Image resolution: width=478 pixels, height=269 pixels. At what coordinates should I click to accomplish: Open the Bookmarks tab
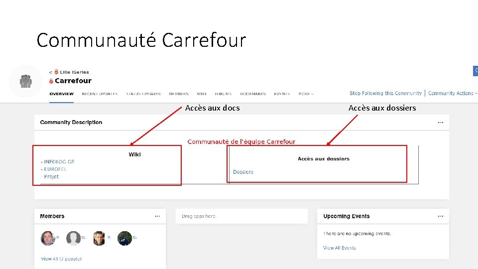click(253, 94)
